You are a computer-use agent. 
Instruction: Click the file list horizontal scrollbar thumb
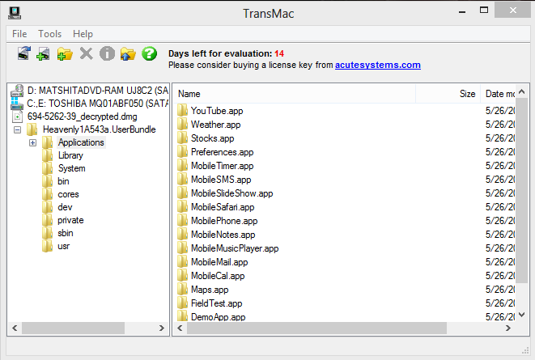click(x=316, y=328)
